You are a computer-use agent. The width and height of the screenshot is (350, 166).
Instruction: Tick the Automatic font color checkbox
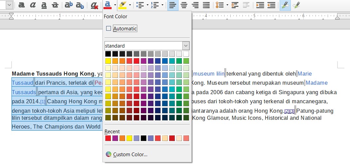[109, 29]
